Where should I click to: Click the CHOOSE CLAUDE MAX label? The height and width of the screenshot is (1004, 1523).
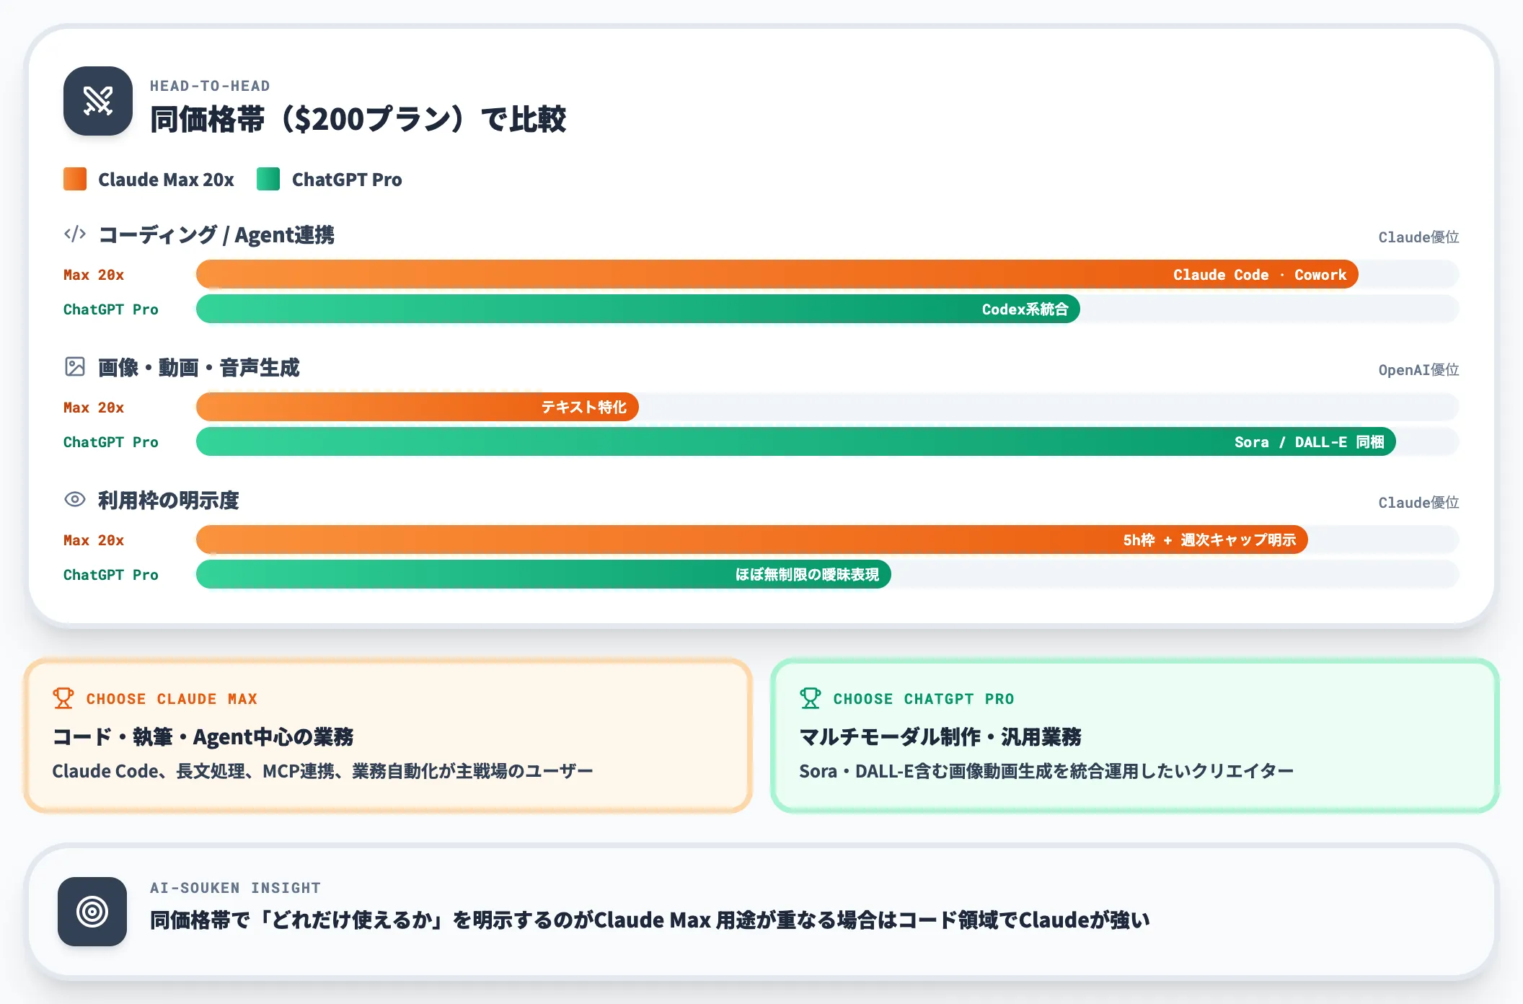(x=172, y=699)
